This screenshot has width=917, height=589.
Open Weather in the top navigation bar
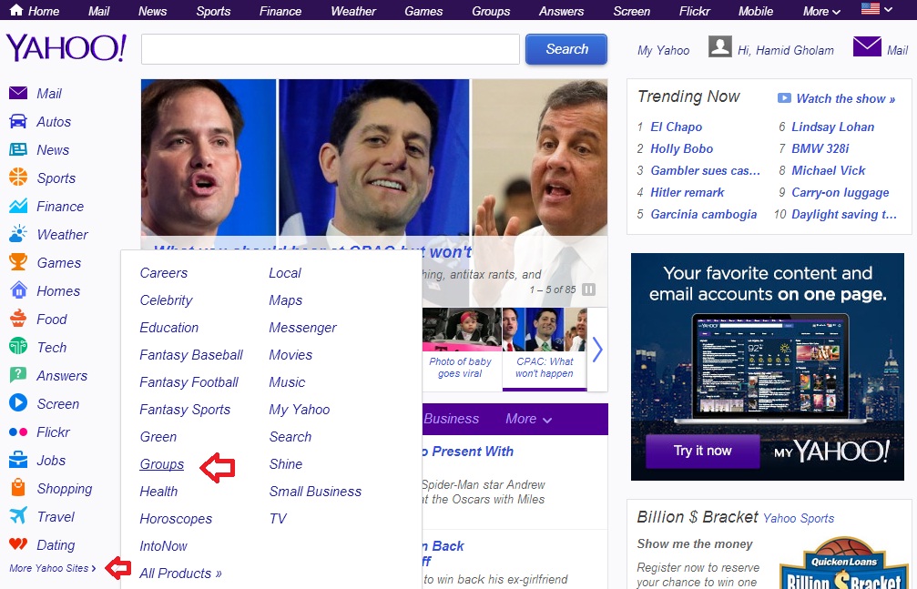[x=353, y=11]
